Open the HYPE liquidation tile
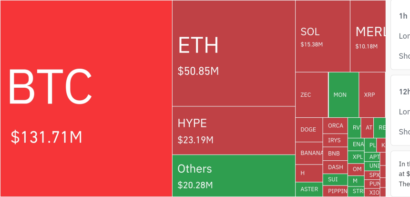 tap(234, 130)
